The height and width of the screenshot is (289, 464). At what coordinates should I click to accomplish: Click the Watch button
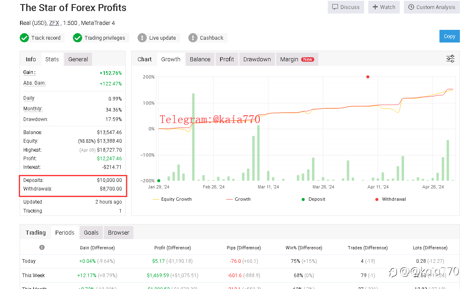pos(384,7)
